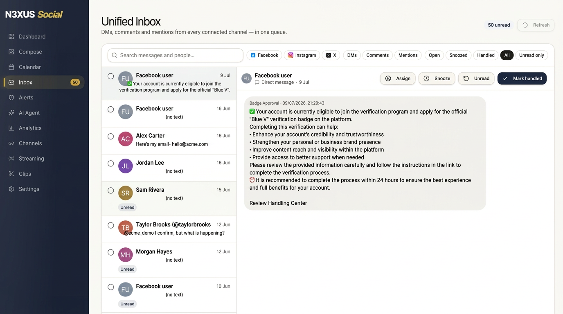Click Taylor Brooks' TB avatar
This screenshot has width=563, height=314.
(126, 228)
